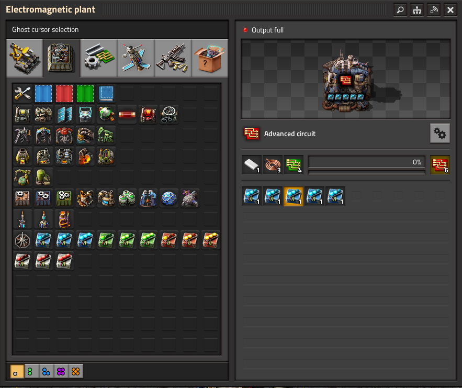The image size is (462, 388).
Task: Pick the recycler machine icon
Action: pos(106,156)
